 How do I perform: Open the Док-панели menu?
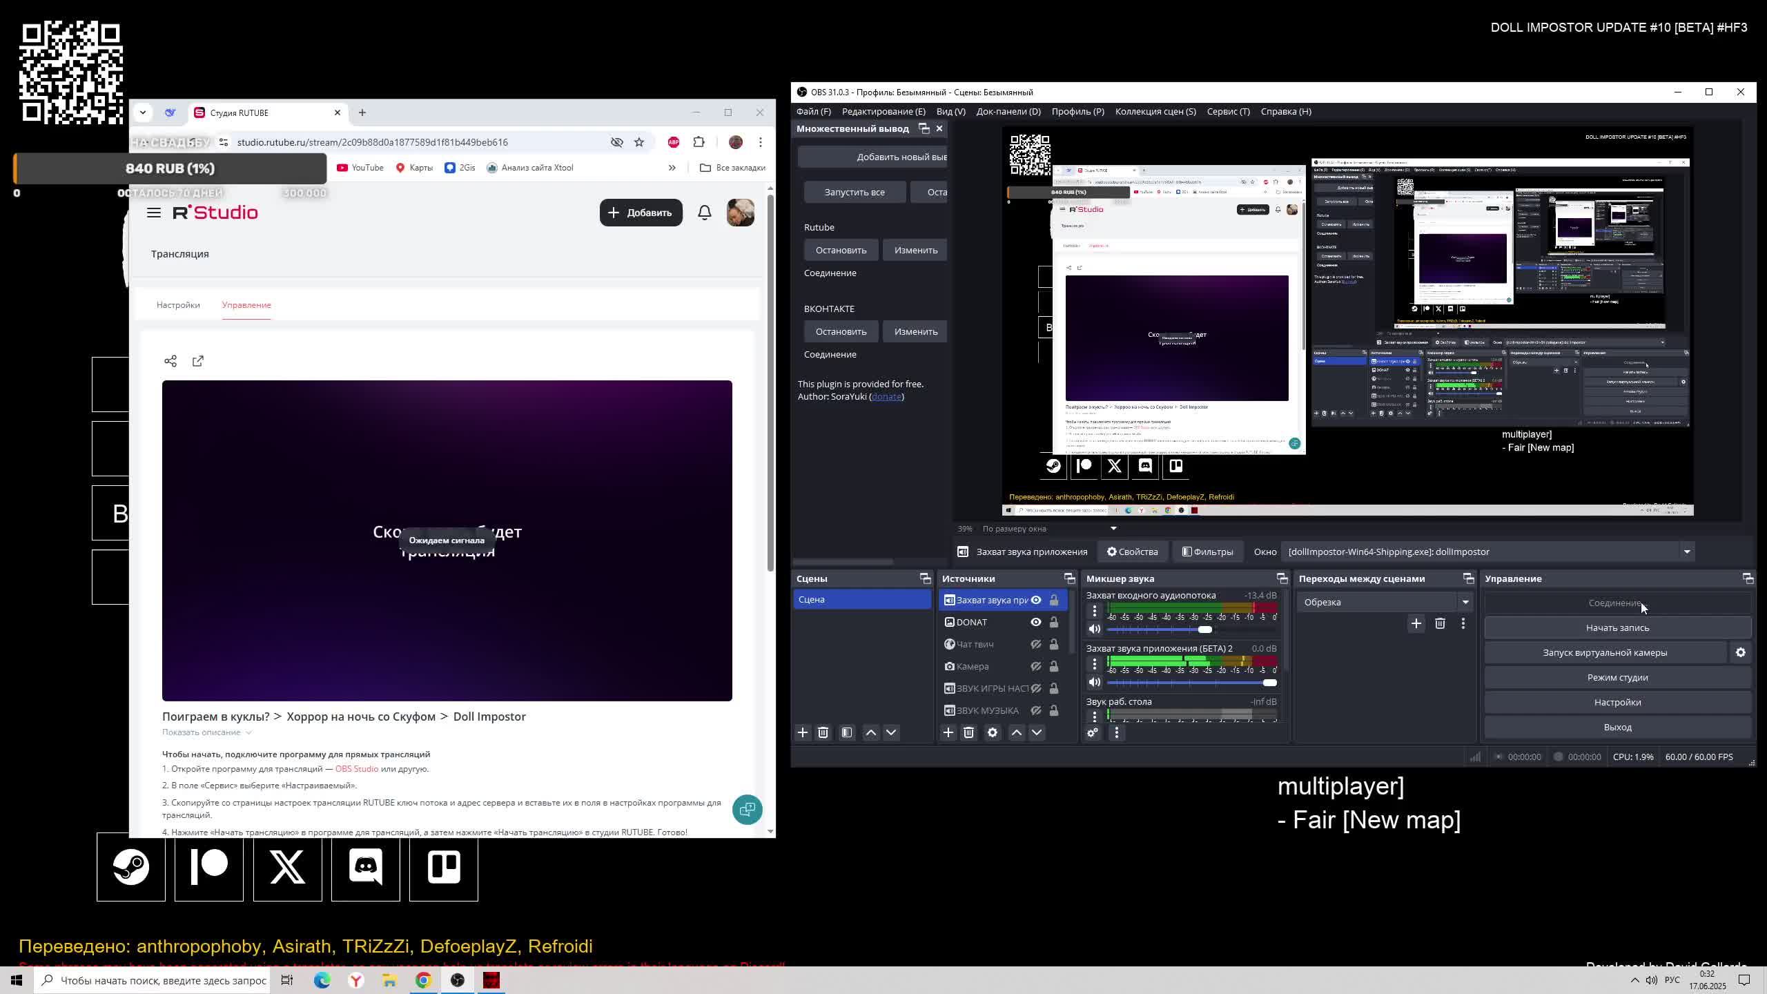click(1008, 111)
